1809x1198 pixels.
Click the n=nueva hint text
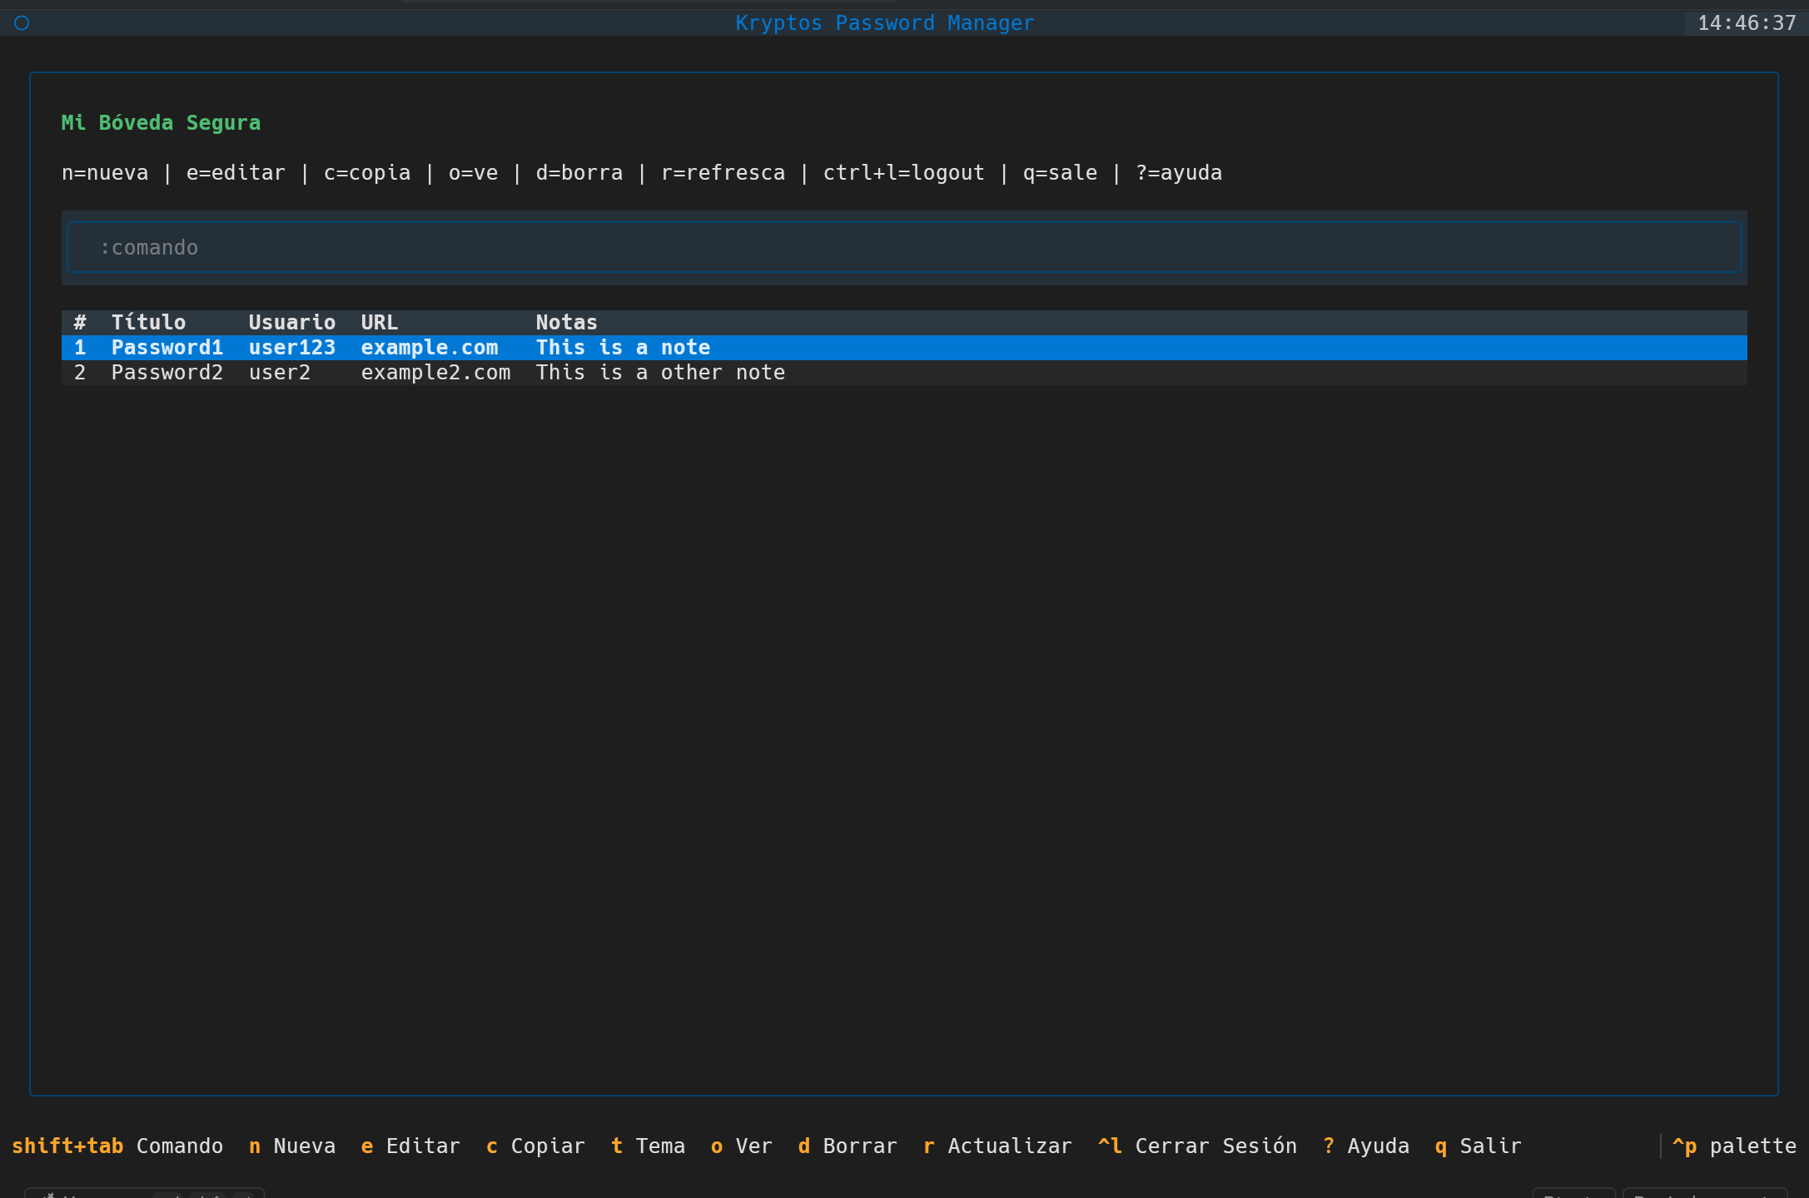point(105,173)
